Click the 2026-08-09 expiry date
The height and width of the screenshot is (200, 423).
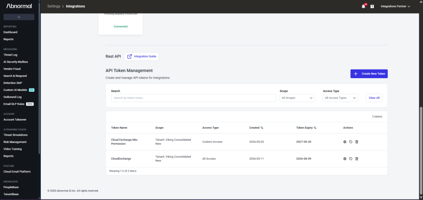304,158
